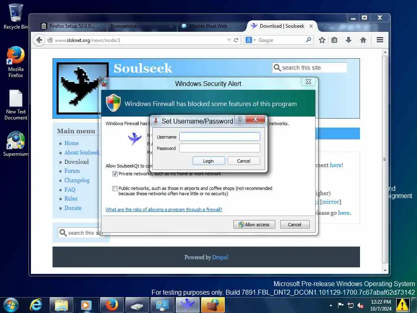The image size is (417, 313).
Task: Focus the Username field
Action: [x=219, y=137]
